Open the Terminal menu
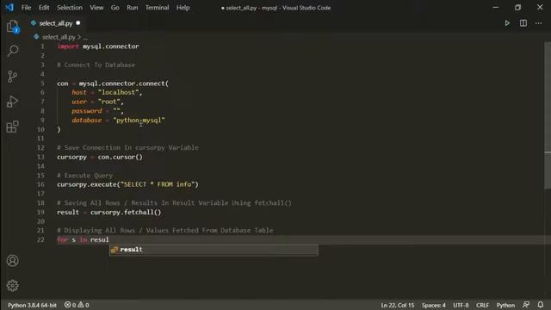 (x=157, y=8)
